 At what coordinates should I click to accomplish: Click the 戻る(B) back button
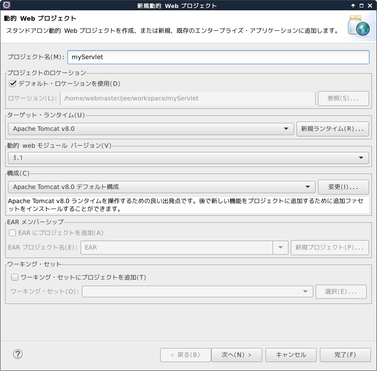(x=185, y=355)
